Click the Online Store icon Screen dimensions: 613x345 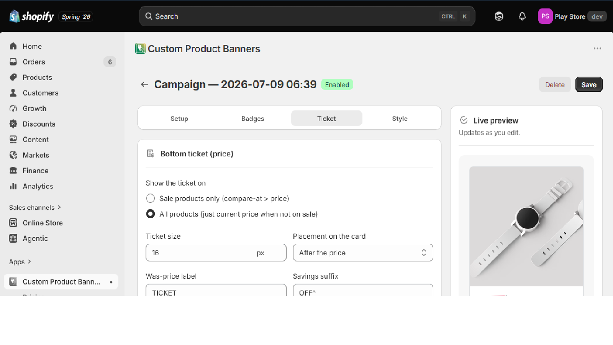click(13, 223)
